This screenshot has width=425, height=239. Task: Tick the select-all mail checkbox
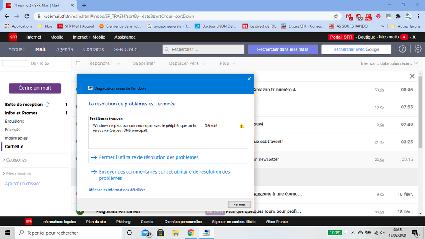[78, 63]
